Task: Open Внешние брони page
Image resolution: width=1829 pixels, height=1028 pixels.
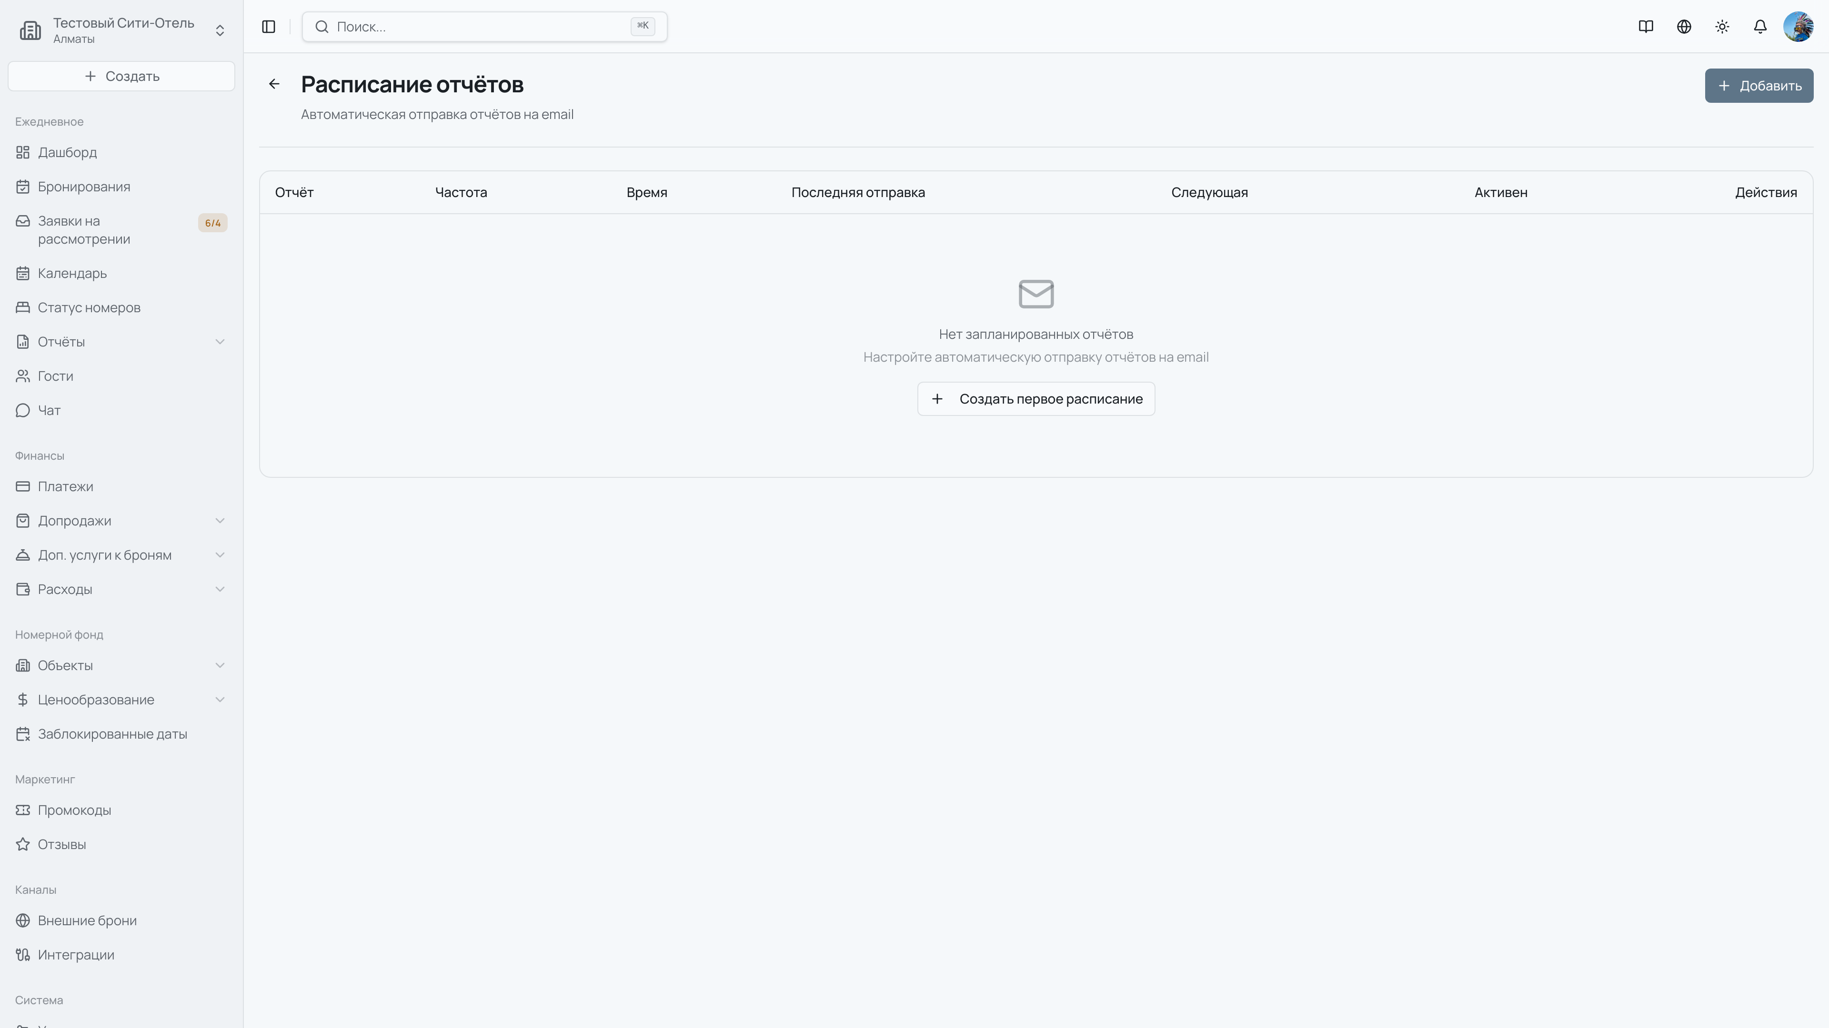Action: pyautogui.click(x=121, y=920)
